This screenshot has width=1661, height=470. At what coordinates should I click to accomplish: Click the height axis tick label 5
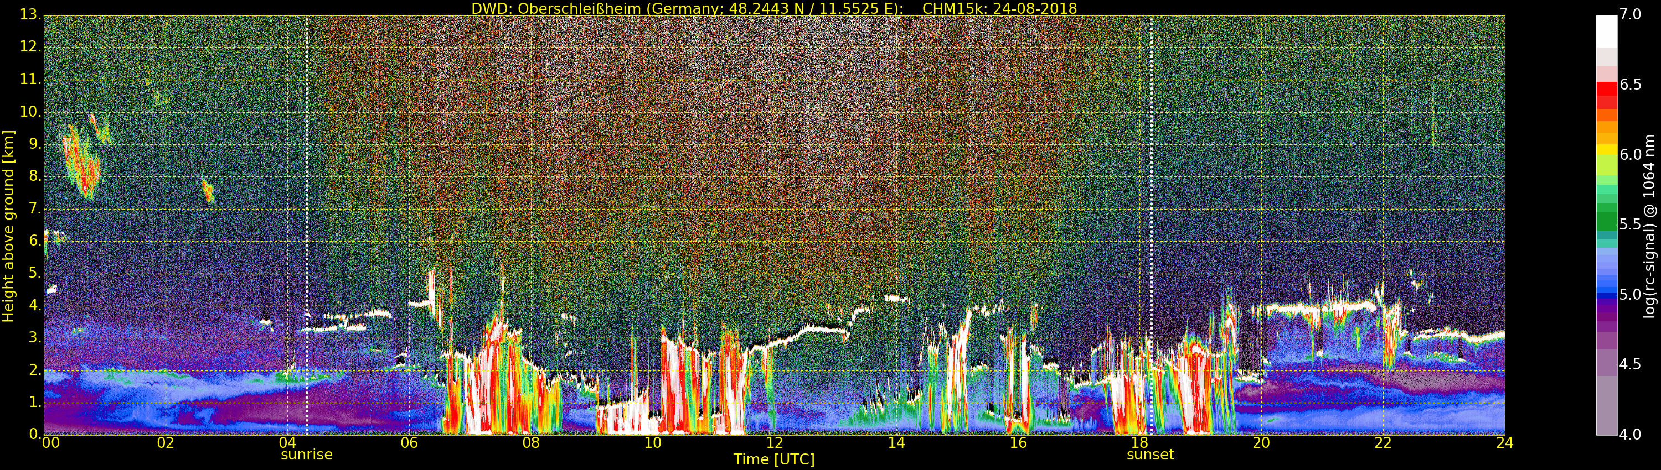point(35,273)
